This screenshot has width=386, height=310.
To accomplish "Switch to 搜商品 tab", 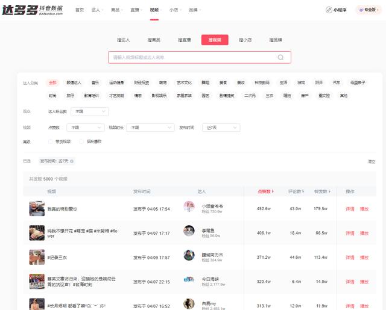I will 154,40.
